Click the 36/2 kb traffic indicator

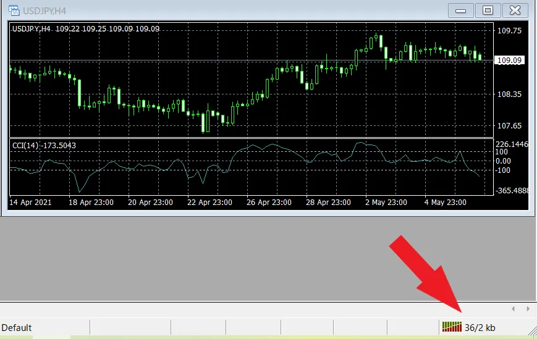point(480,328)
